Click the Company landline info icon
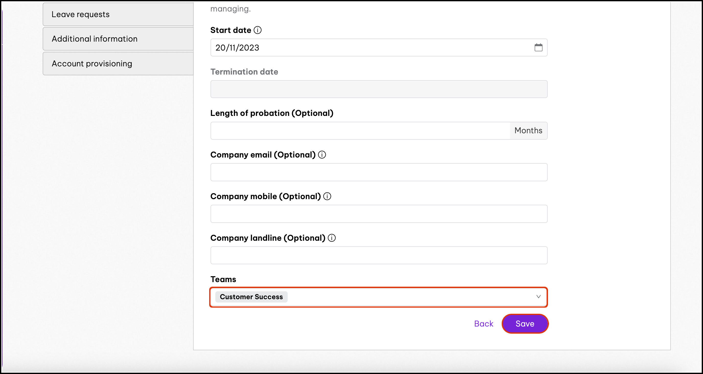The image size is (703, 374). pos(332,238)
